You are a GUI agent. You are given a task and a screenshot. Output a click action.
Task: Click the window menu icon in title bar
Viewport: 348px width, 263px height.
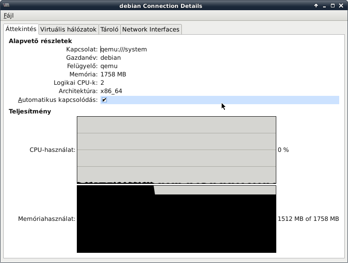click(x=5, y=6)
